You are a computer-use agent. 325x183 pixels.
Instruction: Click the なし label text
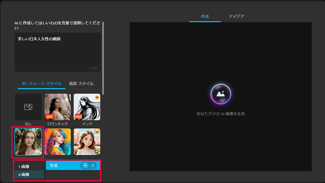(28, 124)
